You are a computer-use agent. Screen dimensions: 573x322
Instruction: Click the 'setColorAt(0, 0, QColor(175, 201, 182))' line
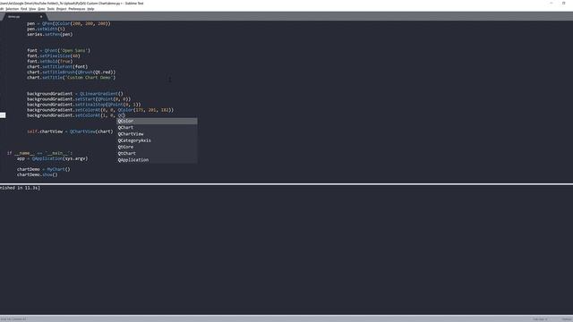(x=100, y=110)
